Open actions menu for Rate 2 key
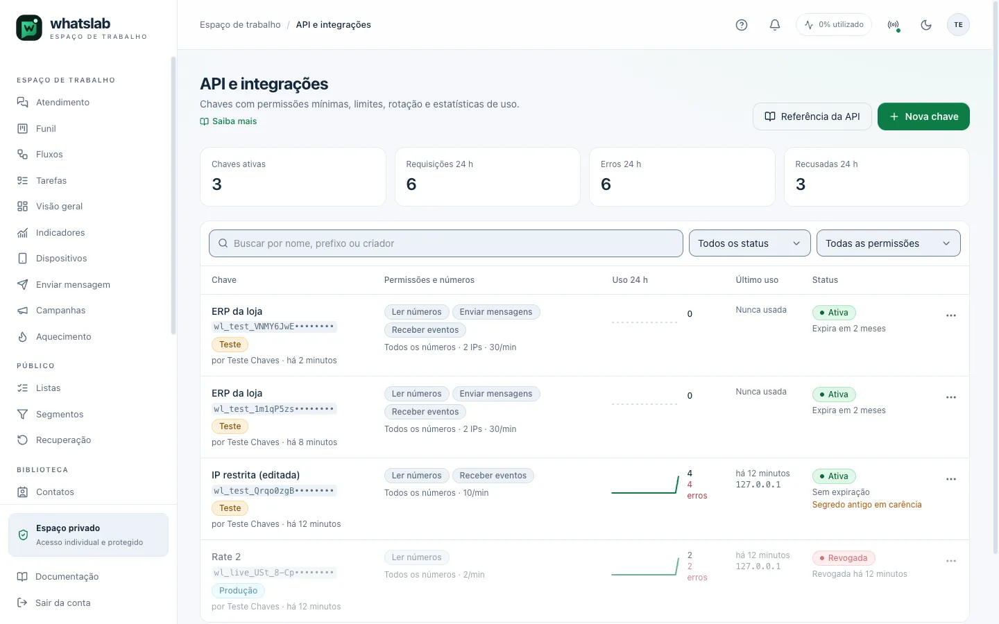This screenshot has width=999, height=624. [x=951, y=561]
